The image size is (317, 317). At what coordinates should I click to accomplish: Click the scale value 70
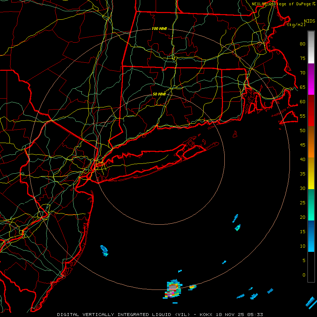pyautogui.click(x=303, y=73)
